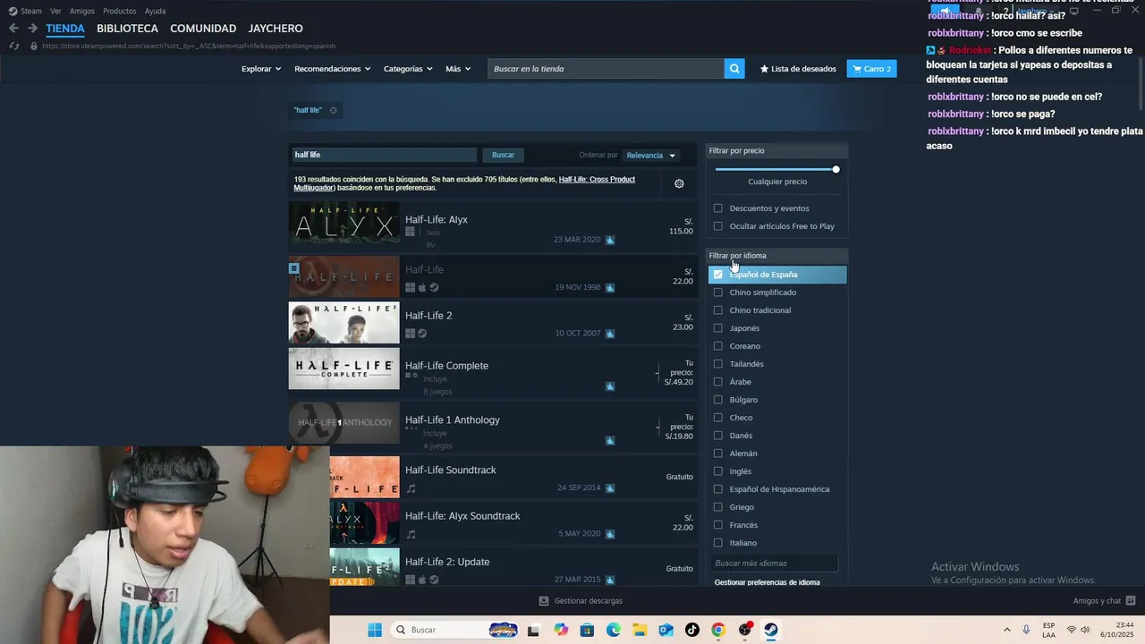Open Lista de deseados

[798, 69]
